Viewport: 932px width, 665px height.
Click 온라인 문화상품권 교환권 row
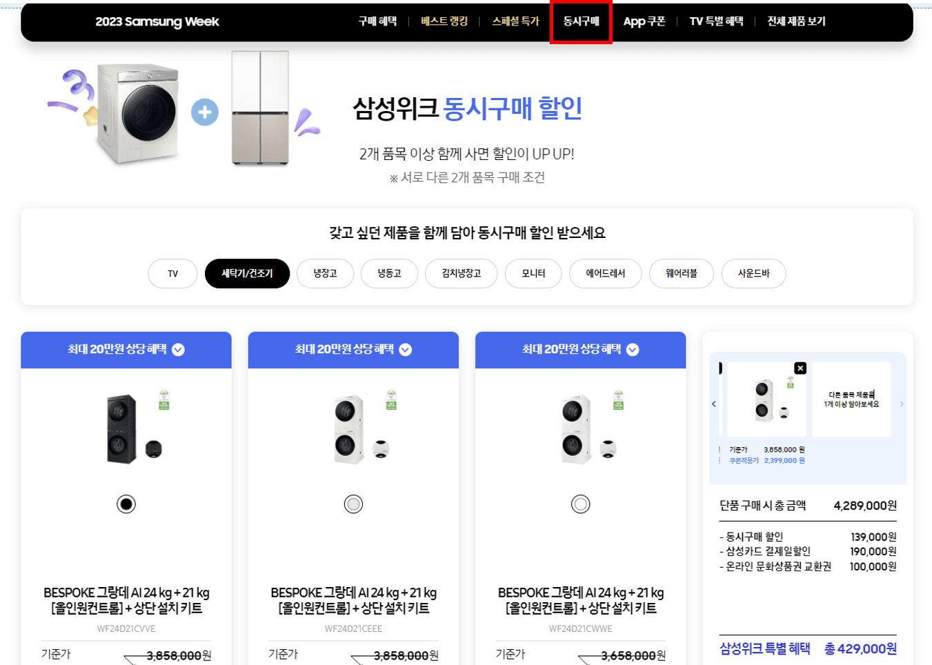(x=808, y=566)
